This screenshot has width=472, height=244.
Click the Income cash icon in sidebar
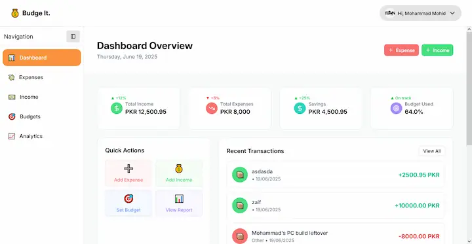point(12,97)
